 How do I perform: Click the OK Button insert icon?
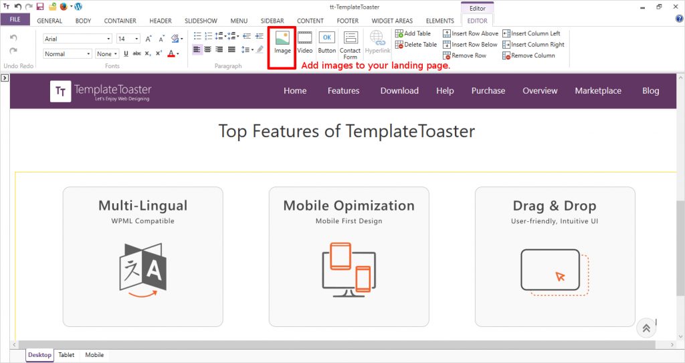[x=327, y=42]
